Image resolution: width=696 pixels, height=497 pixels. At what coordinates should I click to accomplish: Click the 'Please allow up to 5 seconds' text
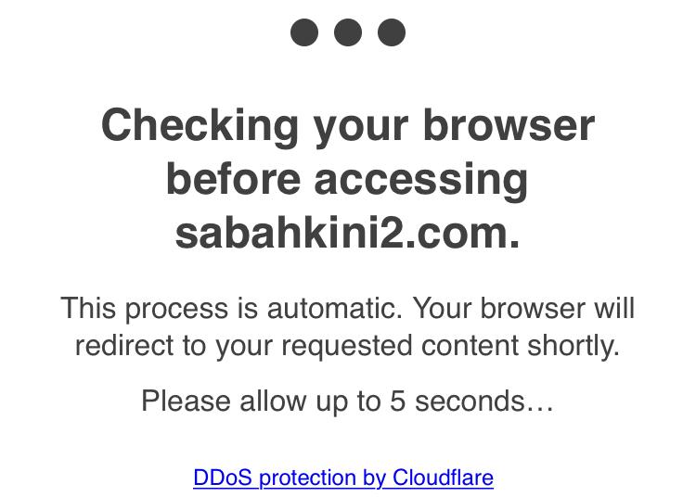pos(347,401)
